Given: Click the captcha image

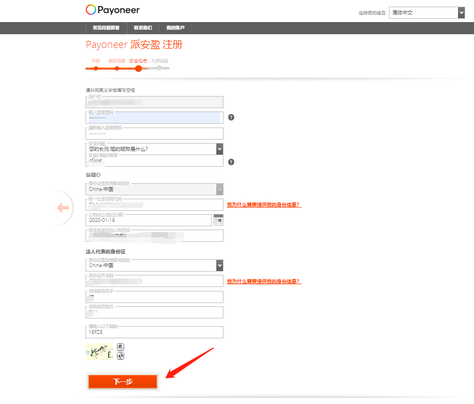Looking at the screenshot, I should [99, 352].
